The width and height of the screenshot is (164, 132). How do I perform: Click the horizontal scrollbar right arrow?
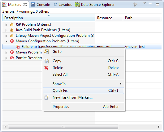click(x=159, y=127)
